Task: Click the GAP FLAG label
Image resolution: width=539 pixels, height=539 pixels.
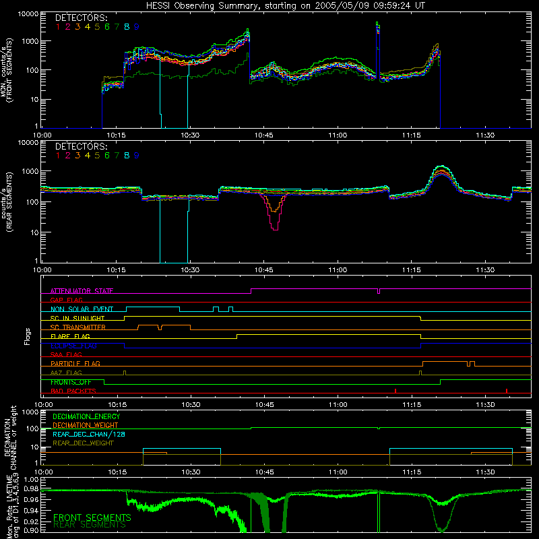Action: pos(66,300)
